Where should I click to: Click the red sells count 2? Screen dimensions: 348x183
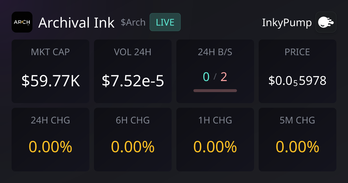pos(224,77)
